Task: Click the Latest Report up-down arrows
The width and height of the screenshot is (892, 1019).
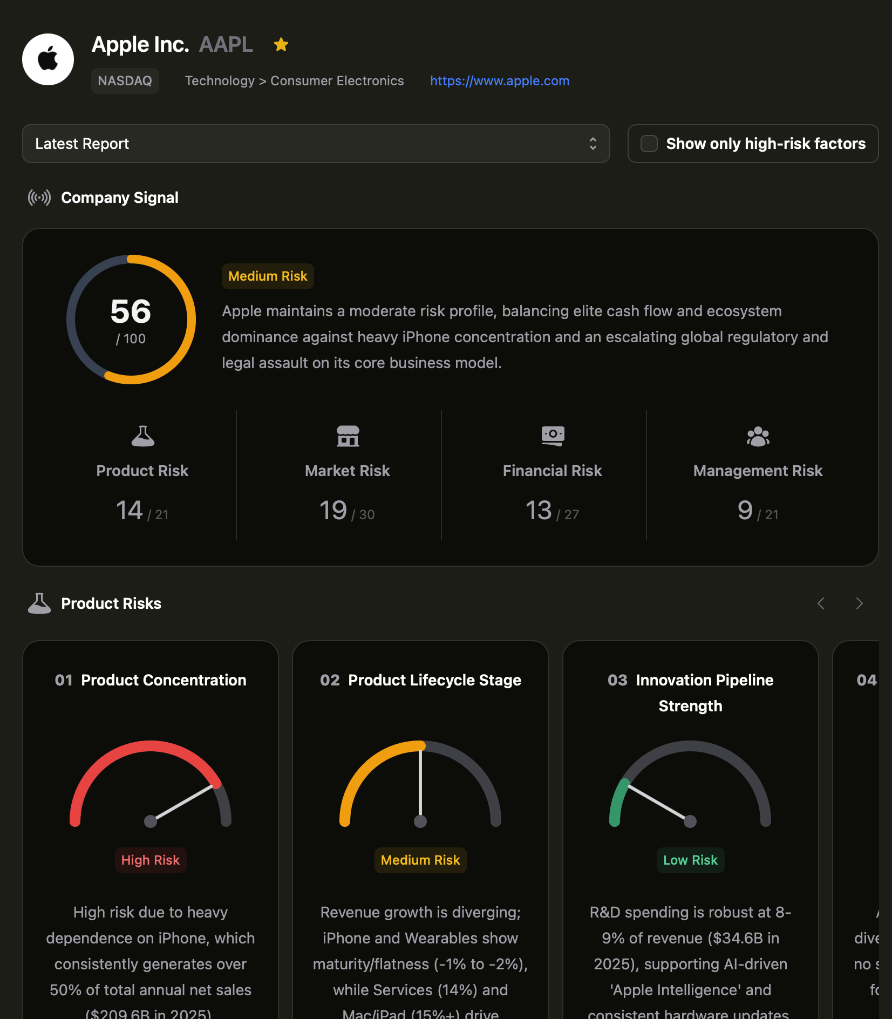Action: (x=593, y=144)
